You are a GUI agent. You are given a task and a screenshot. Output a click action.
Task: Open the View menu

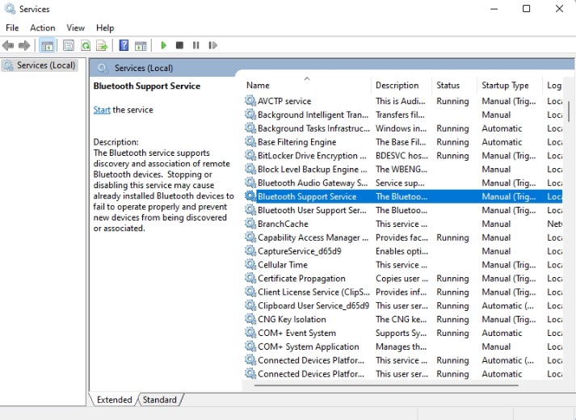point(75,27)
